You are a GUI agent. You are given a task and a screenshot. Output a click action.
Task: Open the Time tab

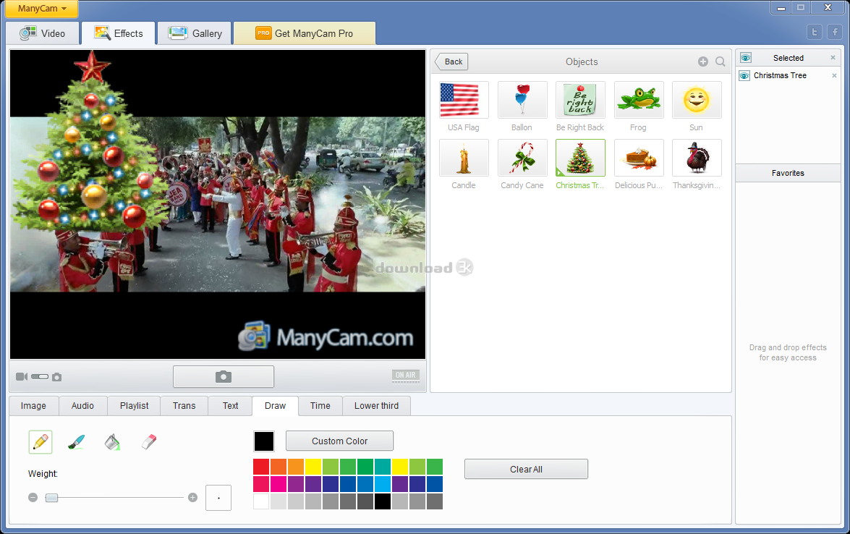pyautogui.click(x=320, y=405)
